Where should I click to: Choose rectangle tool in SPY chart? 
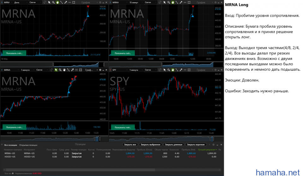(x=189, y=70)
